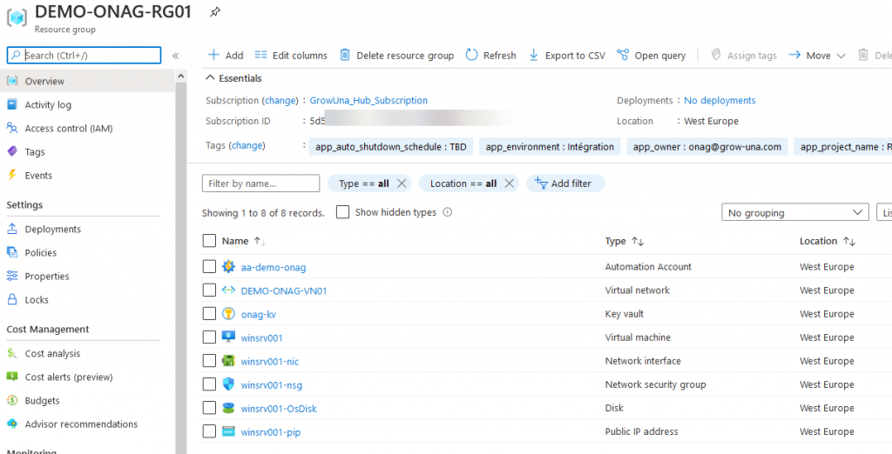
Task: Check the DEMO-ONAG-VN01 row checkbox
Action: (209, 290)
